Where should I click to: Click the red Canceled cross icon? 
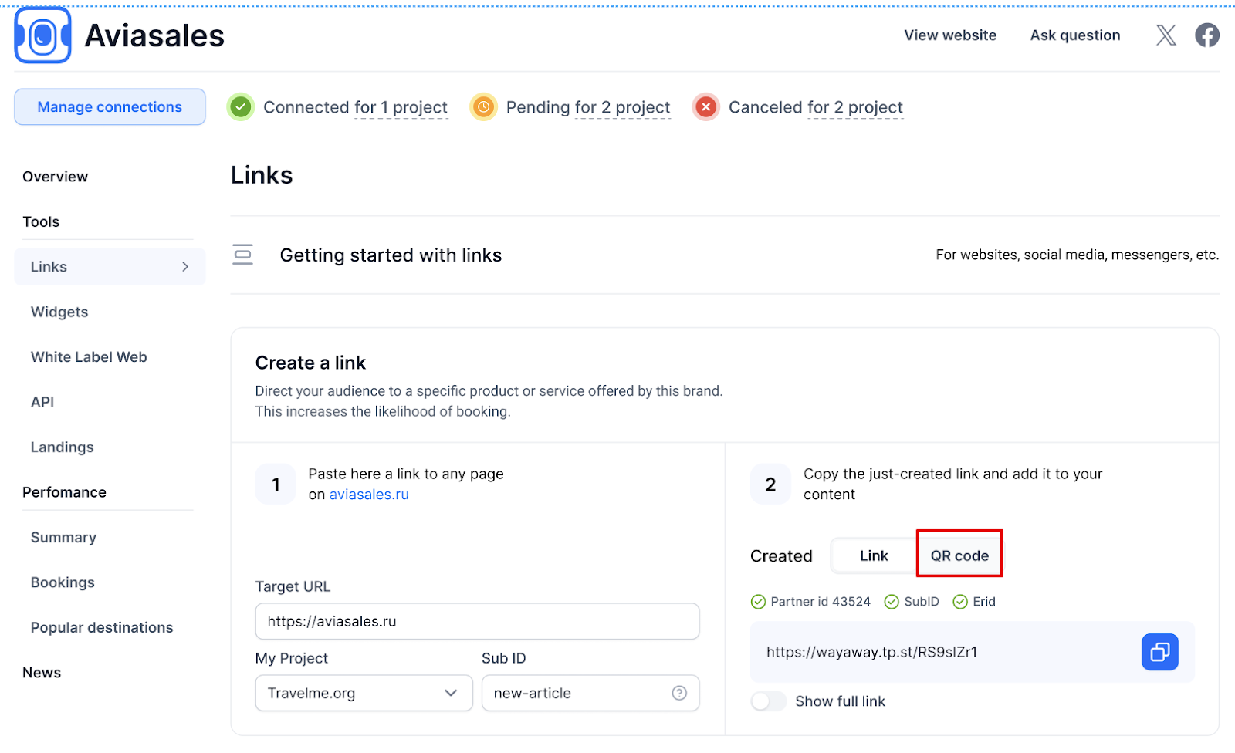pos(705,107)
